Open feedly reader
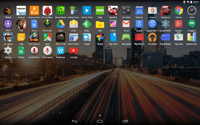The height and width of the screenshot is (125, 200). [87, 24]
